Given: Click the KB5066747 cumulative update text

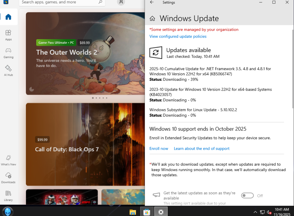Looking at the screenshot, I should pyautogui.click(x=210, y=71).
